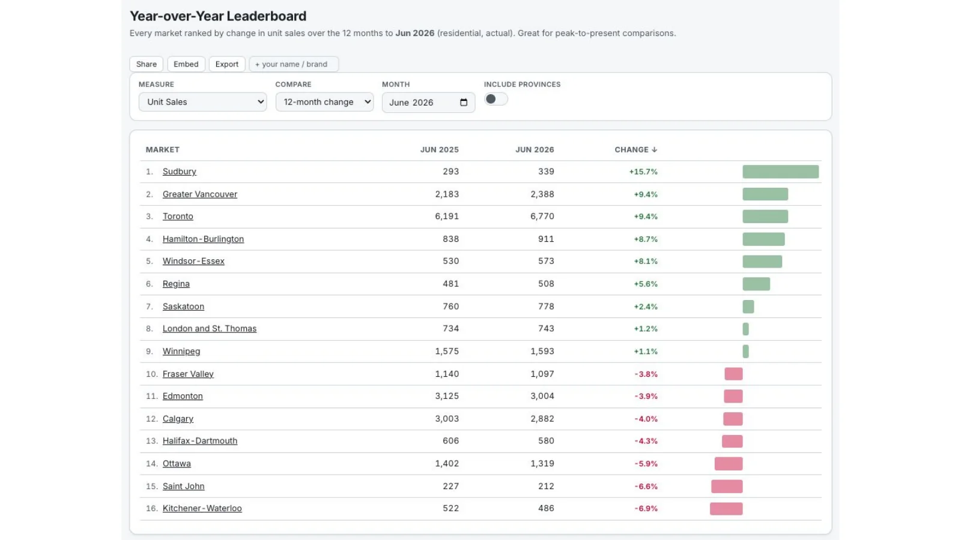961x540 pixels.
Task: Click the Jun 2025 column header
Action: pos(439,149)
